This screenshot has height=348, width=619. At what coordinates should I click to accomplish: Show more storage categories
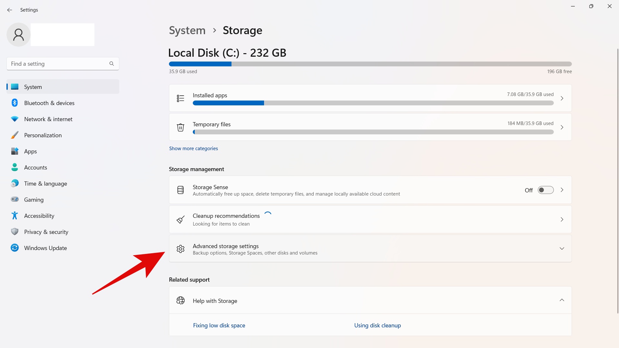pyautogui.click(x=193, y=148)
